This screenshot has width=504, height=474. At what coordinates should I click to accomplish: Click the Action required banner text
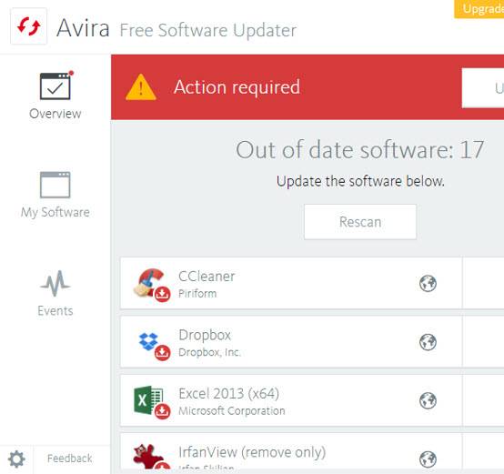tap(237, 87)
